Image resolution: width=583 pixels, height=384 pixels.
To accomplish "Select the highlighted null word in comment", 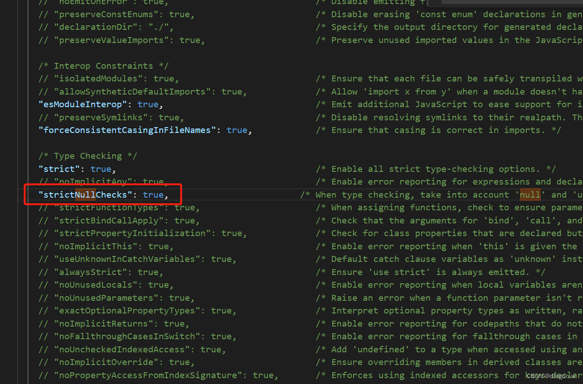I will [530, 194].
